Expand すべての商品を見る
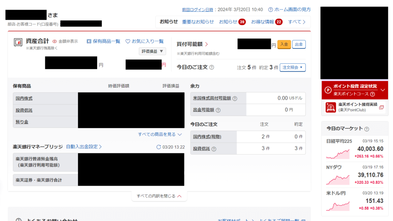Screen dimensions: 393x221 click(x=160, y=135)
